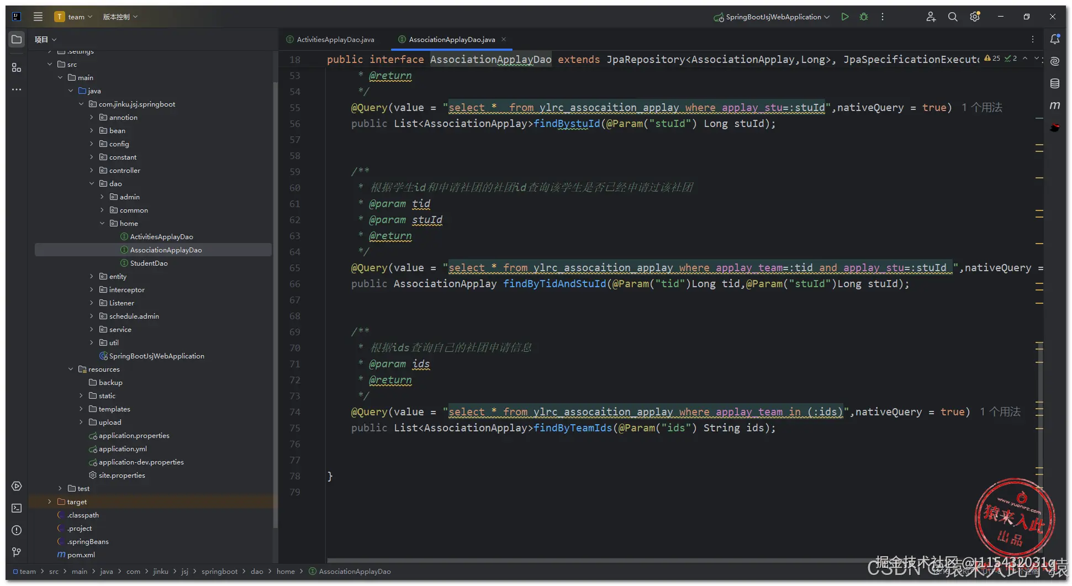Show more tool windows ellipsis

[x=17, y=89]
